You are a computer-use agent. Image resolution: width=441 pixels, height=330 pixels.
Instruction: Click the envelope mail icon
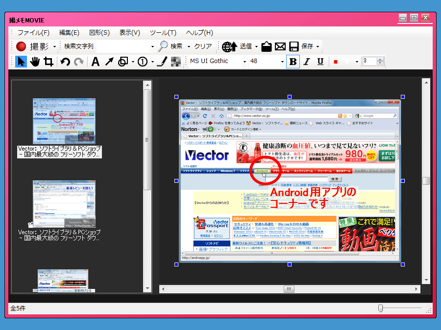click(280, 46)
